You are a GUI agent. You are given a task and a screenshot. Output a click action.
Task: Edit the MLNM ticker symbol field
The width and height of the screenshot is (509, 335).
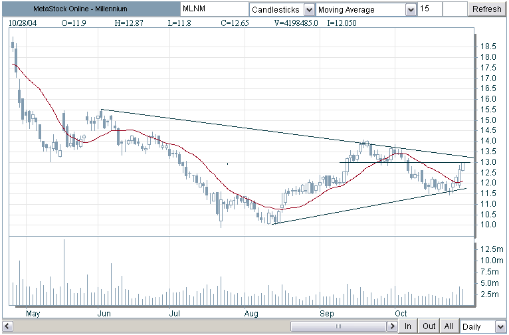tap(214, 9)
